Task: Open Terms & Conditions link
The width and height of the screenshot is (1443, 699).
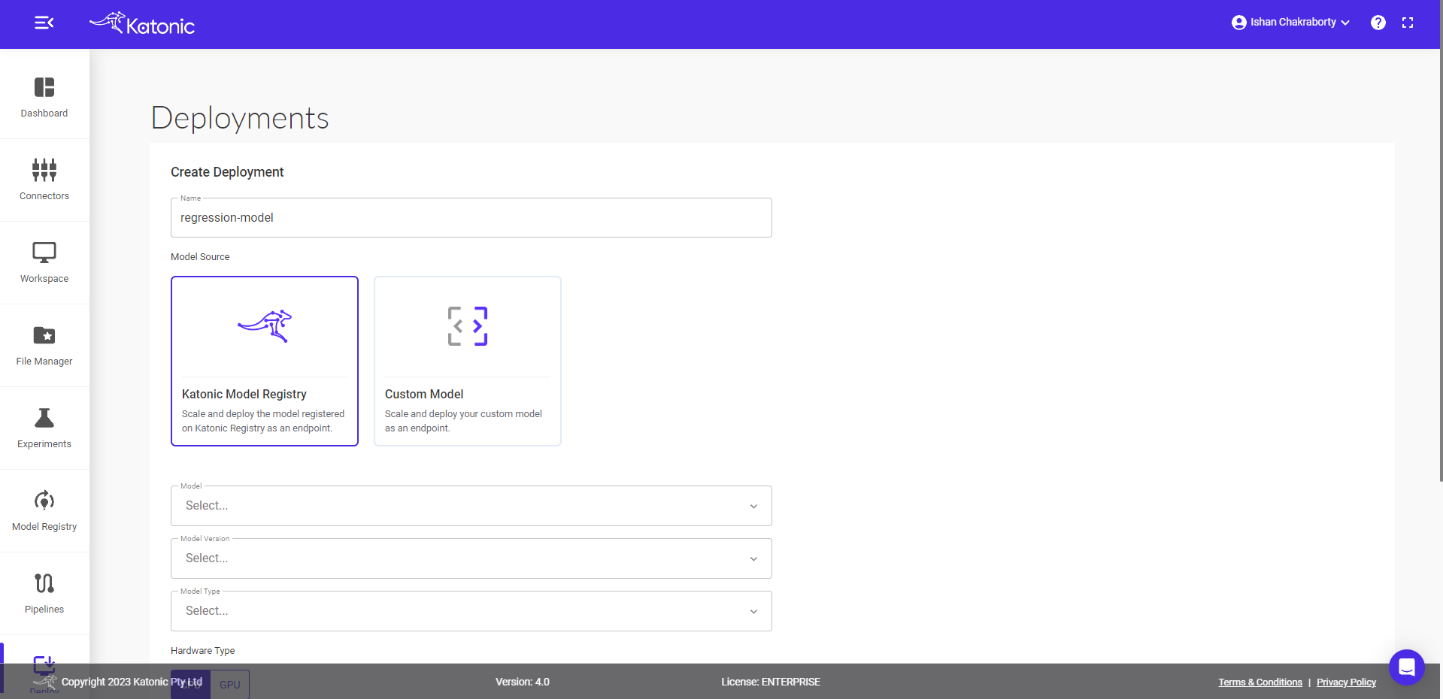Action: pyautogui.click(x=1260, y=682)
